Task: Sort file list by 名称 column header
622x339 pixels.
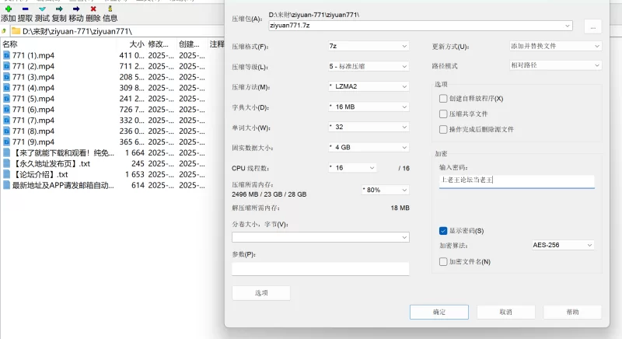Action: (10, 44)
